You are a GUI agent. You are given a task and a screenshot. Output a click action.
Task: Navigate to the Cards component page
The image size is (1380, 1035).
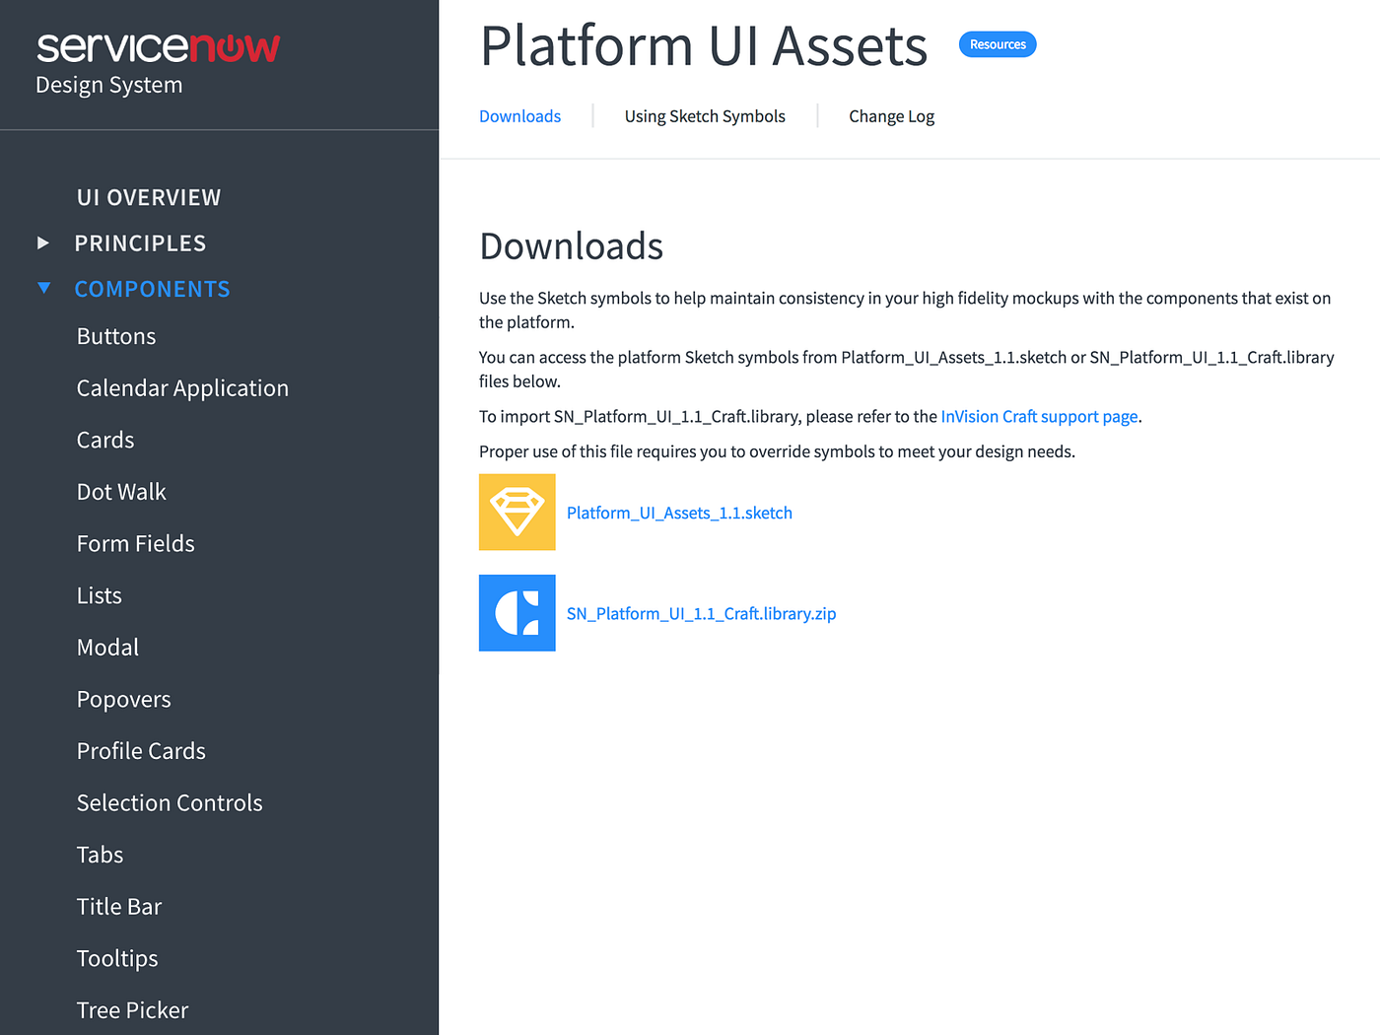104,440
